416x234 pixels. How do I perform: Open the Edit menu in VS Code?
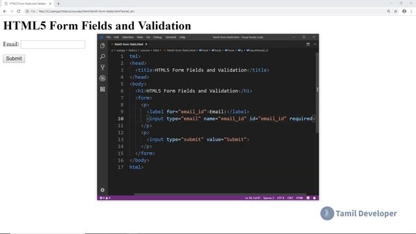(116, 38)
